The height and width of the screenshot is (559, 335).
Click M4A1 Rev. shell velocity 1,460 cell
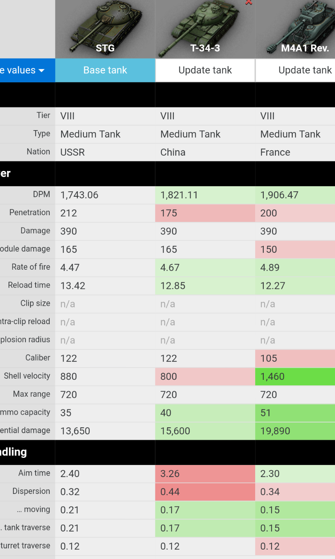[x=295, y=376]
